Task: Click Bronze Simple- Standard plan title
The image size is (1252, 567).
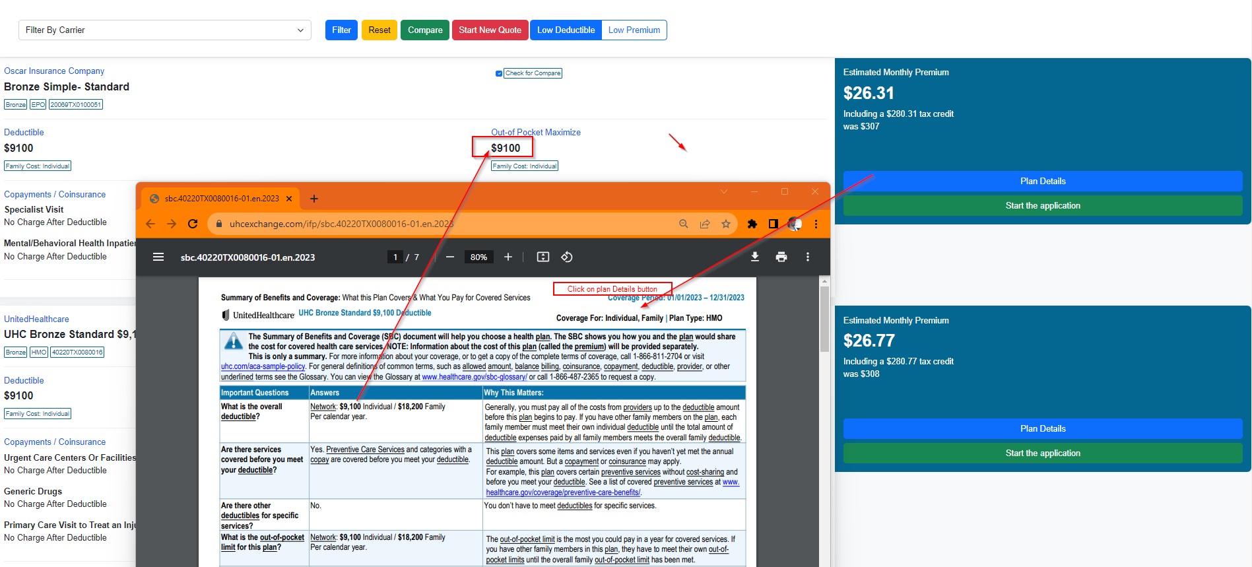Action: [x=67, y=86]
